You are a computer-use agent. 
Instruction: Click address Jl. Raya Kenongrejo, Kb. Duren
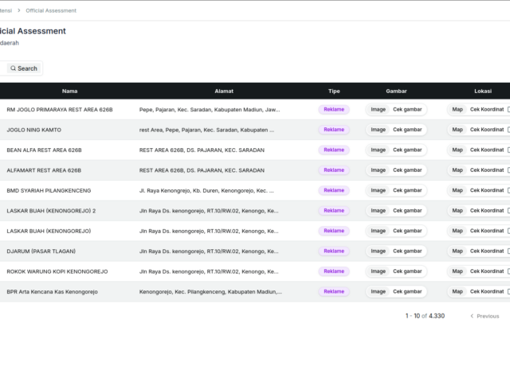pyautogui.click(x=206, y=191)
